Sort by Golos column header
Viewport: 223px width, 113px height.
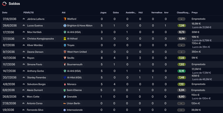click(x=116, y=13)
